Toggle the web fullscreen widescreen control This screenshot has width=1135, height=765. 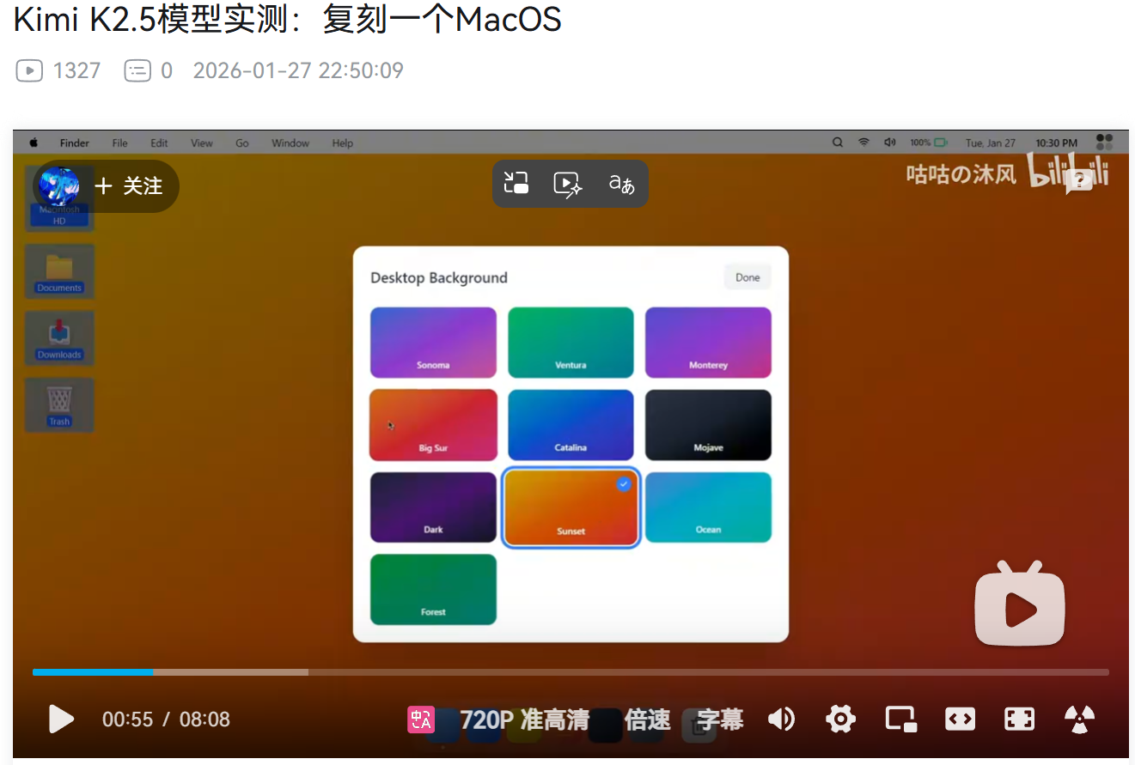pos(960,719)
